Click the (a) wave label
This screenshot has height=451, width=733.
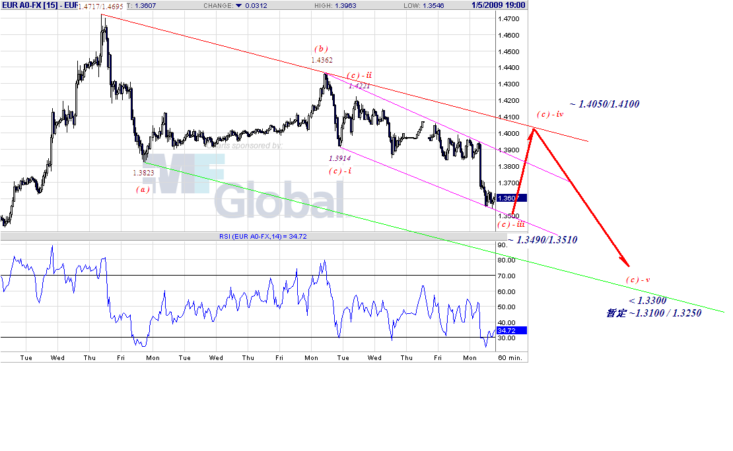(143, 189)
